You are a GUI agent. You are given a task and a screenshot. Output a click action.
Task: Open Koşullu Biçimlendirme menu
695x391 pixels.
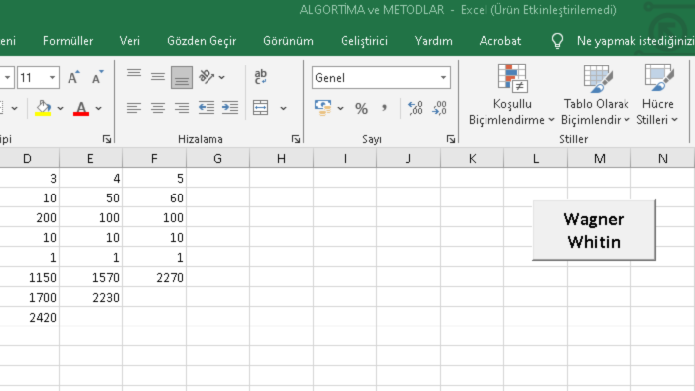[x=512, y=94]
